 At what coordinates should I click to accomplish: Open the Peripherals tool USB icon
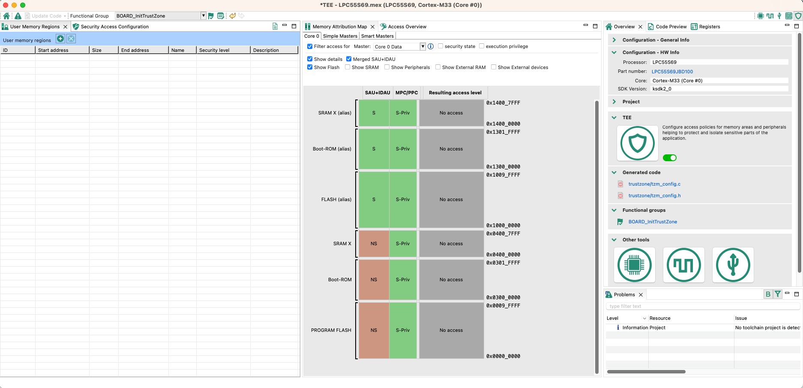pyautogui.click(x=733, y=265)
